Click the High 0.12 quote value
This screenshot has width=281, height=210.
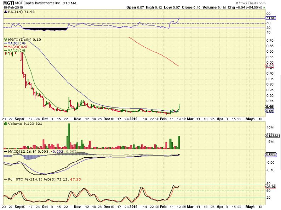point(154,7)
